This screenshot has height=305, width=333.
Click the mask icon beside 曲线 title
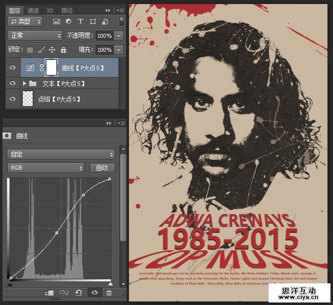(x=7, y=135)
